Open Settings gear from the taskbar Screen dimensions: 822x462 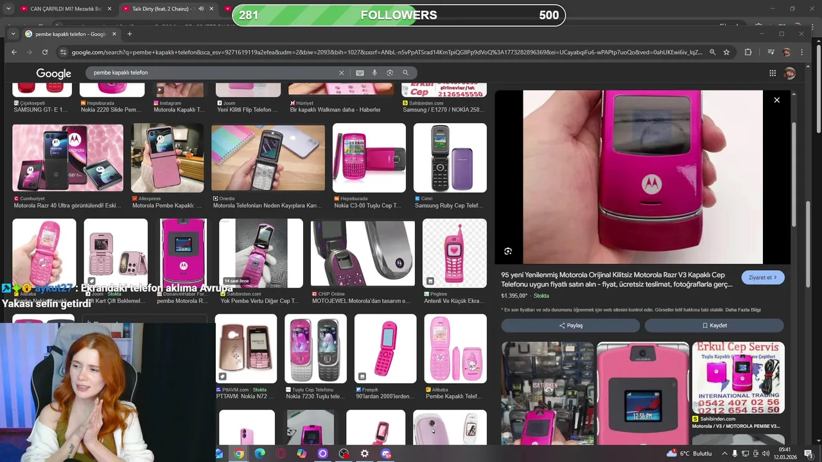[365, 454]
